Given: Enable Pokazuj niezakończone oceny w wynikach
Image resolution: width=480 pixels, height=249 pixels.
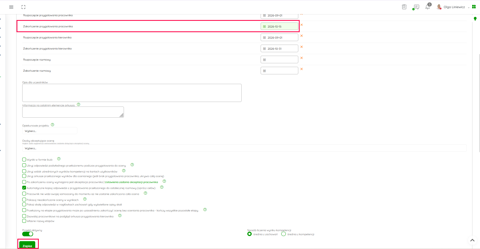Looking at the screenshot, I should click(x=24, y=200).
